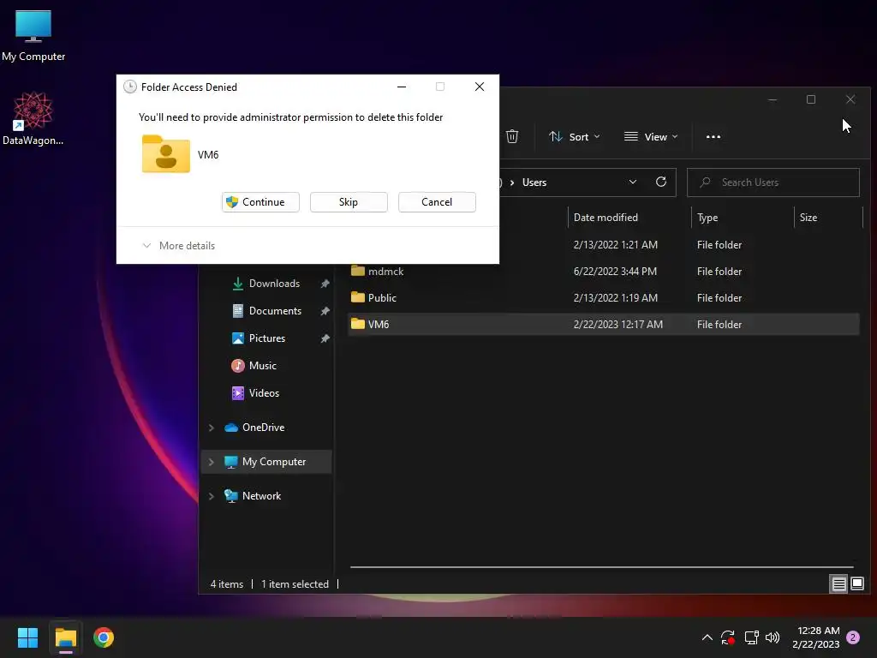The height and width of the screenshot is (658, 877).
Task: Open the notification badge showing 2
Action: pyautogui.click(x=853, y=637)
